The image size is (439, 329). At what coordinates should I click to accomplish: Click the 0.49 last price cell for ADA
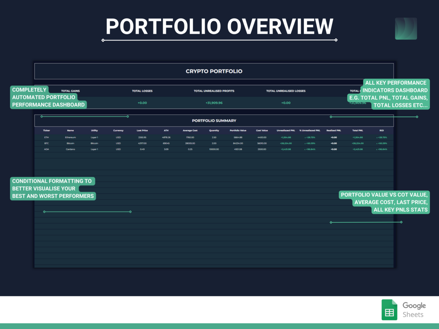click(142, 149)
